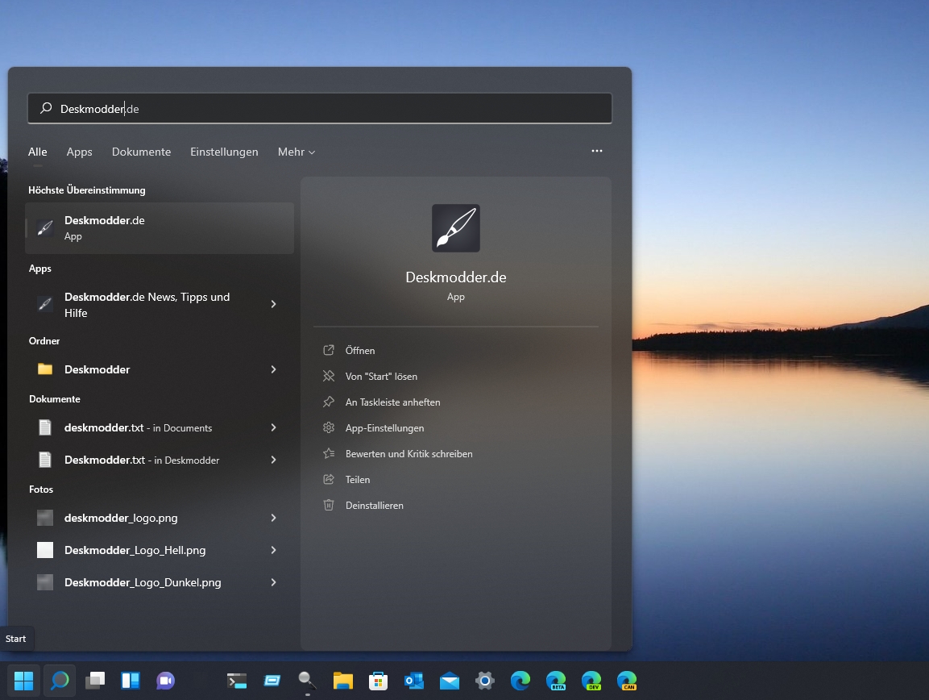Open the three-dot options menu in search
Viewport: 929px width, 700px height.
tap(596, 151)
